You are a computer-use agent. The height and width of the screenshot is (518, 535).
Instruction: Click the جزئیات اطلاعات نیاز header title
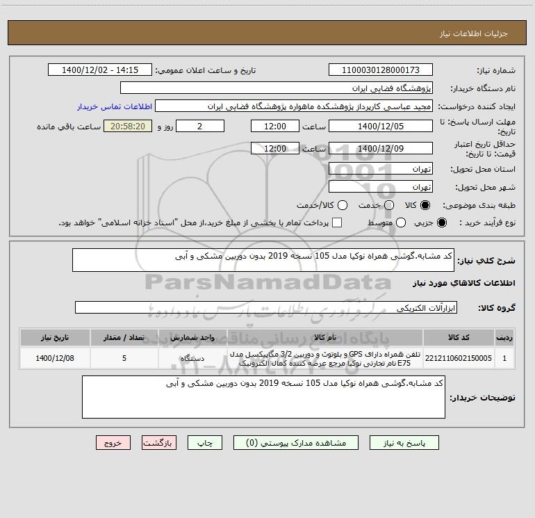(474, 33)
